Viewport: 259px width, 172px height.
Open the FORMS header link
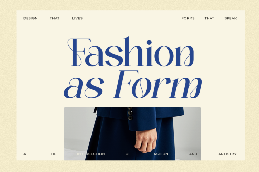[188, 18]
